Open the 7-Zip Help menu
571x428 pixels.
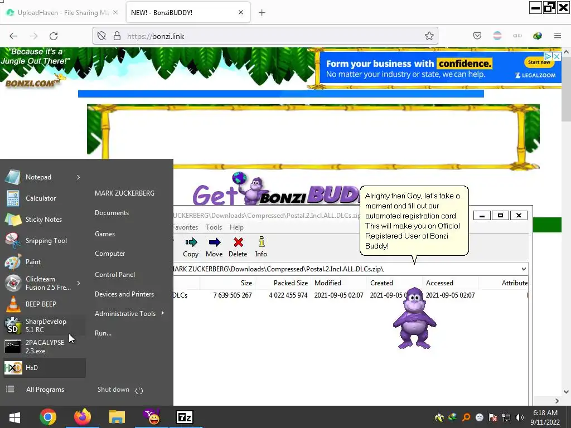coord(236,227)
